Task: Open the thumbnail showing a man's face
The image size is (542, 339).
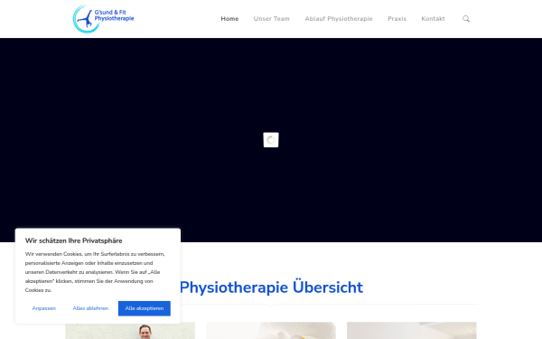Action: click(x=130, y=331)
